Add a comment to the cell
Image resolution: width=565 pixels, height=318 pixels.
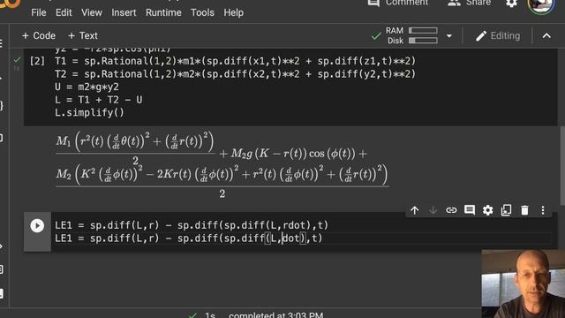[x=470, y=210]
